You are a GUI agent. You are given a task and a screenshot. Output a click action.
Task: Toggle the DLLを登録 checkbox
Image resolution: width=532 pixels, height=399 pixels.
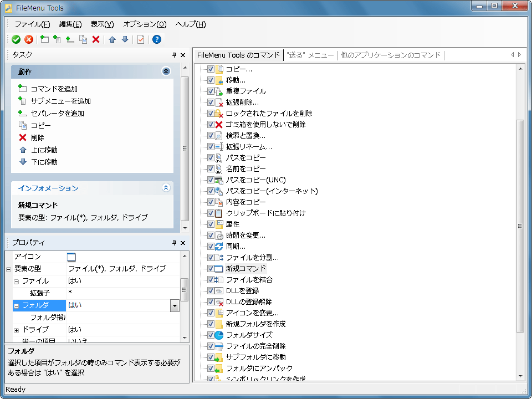(x=211, y=290)
